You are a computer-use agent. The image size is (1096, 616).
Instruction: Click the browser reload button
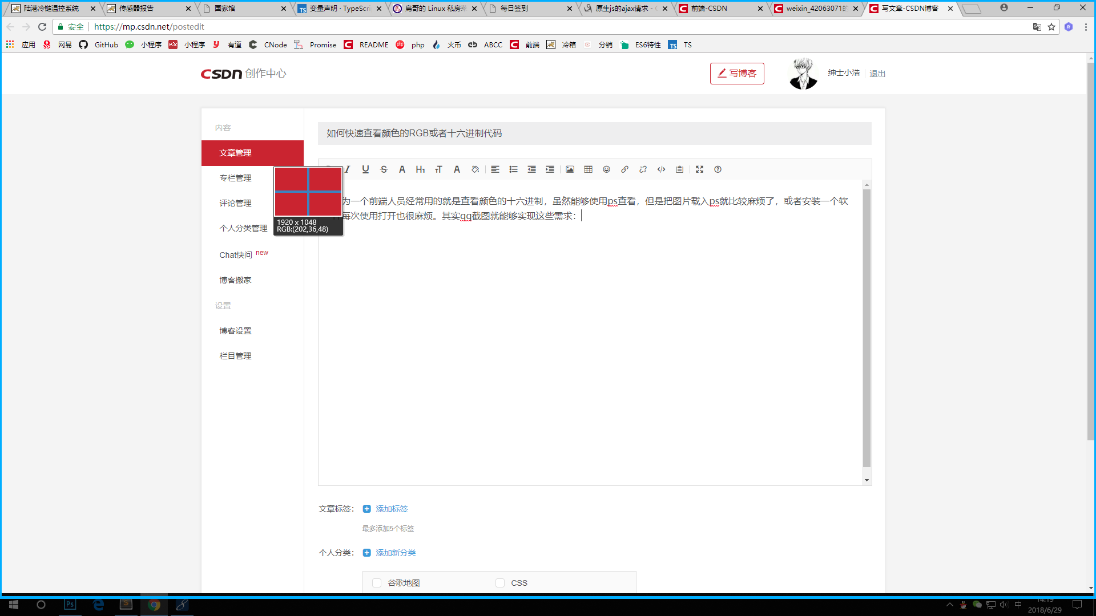pos(42,27)
